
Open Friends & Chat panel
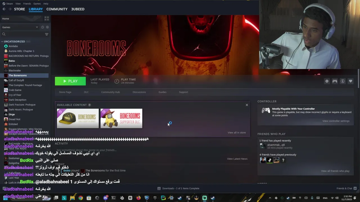click(346, 188)
